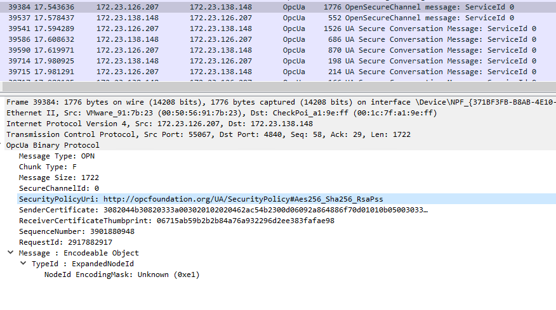
Task: Pick packet row 39715
Action: pyautogui.click(x=254, y=72)
